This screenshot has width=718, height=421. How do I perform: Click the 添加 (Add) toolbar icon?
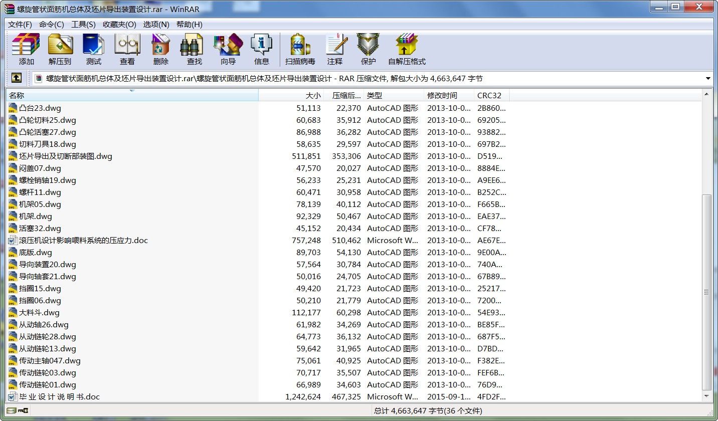pyautogui.click(x=26, y=49)
